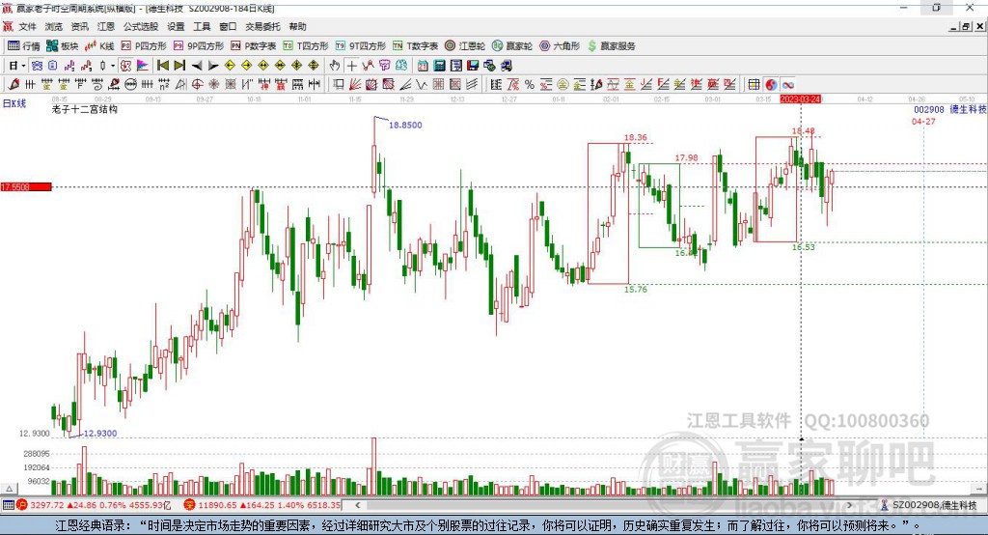
Task: Jump to first bar with the skip-to-start arrow
Action: click(162, 65)
